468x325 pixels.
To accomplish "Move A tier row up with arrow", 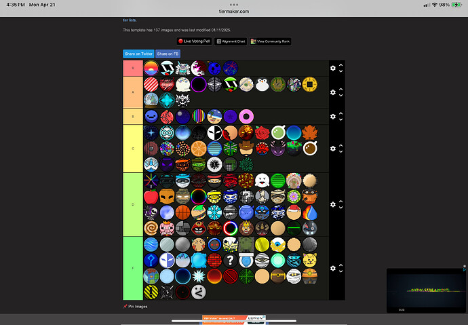I will (341, 90).
